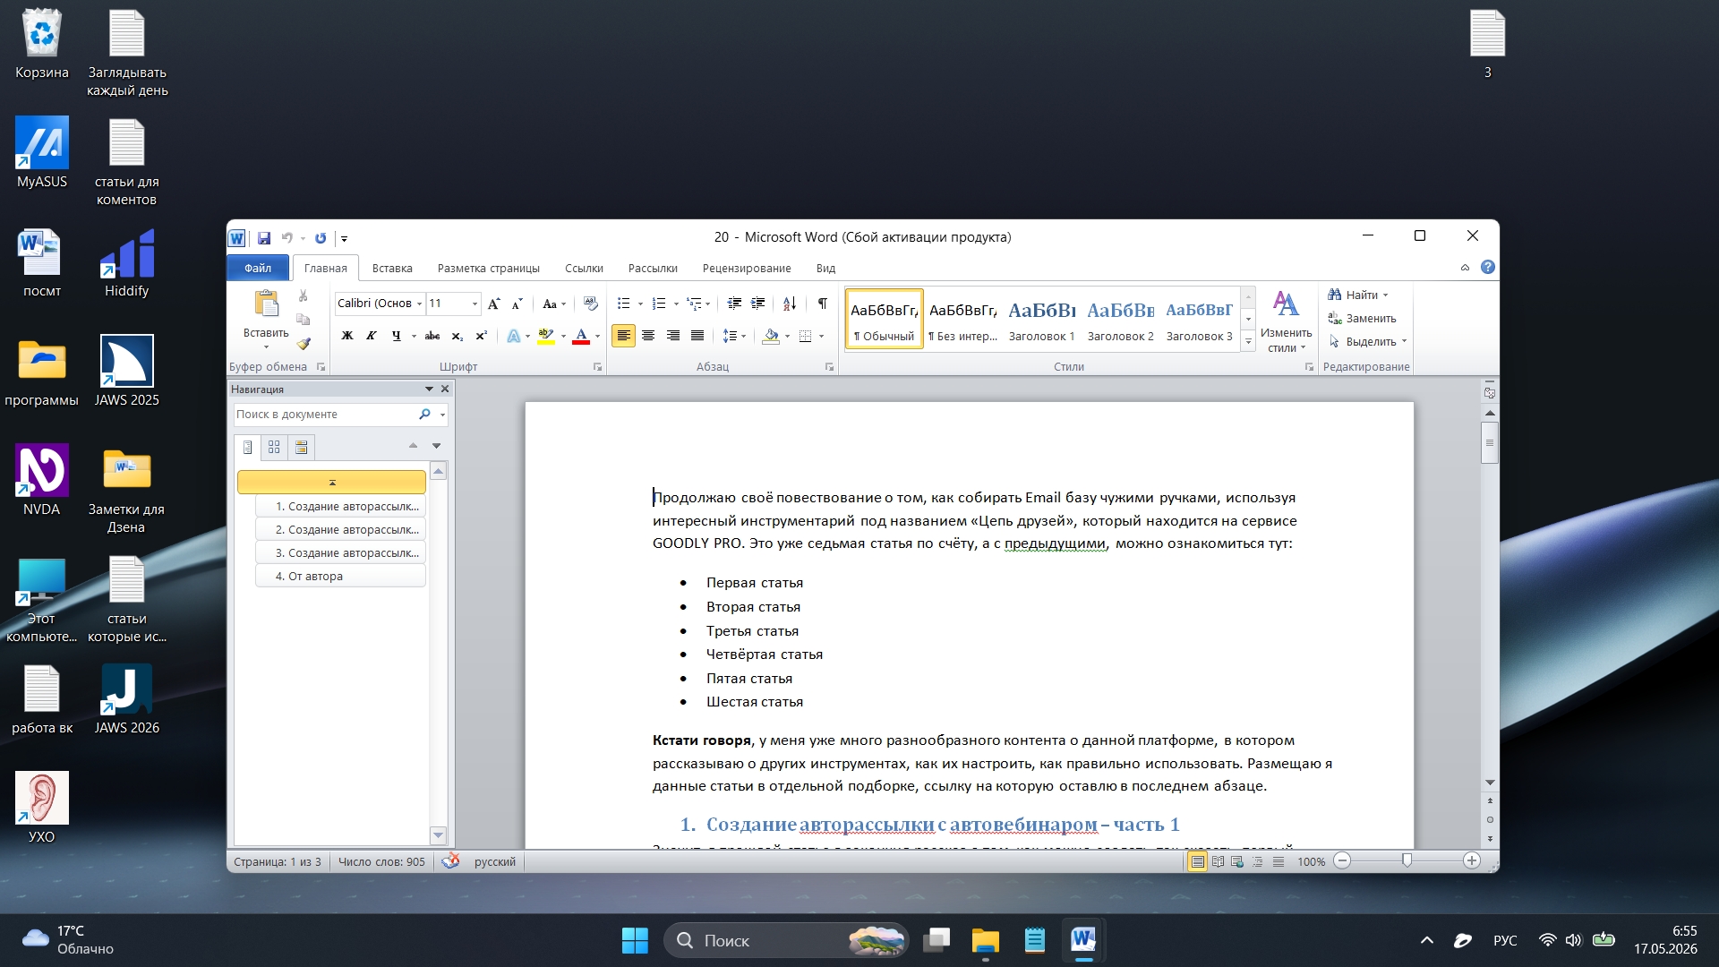Open File Explorer from the taskbar

click(985, 940)
